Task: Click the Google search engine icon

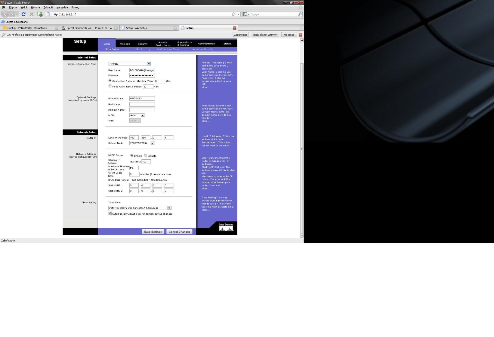Action: pyautogui.click(x=245, y=14)
